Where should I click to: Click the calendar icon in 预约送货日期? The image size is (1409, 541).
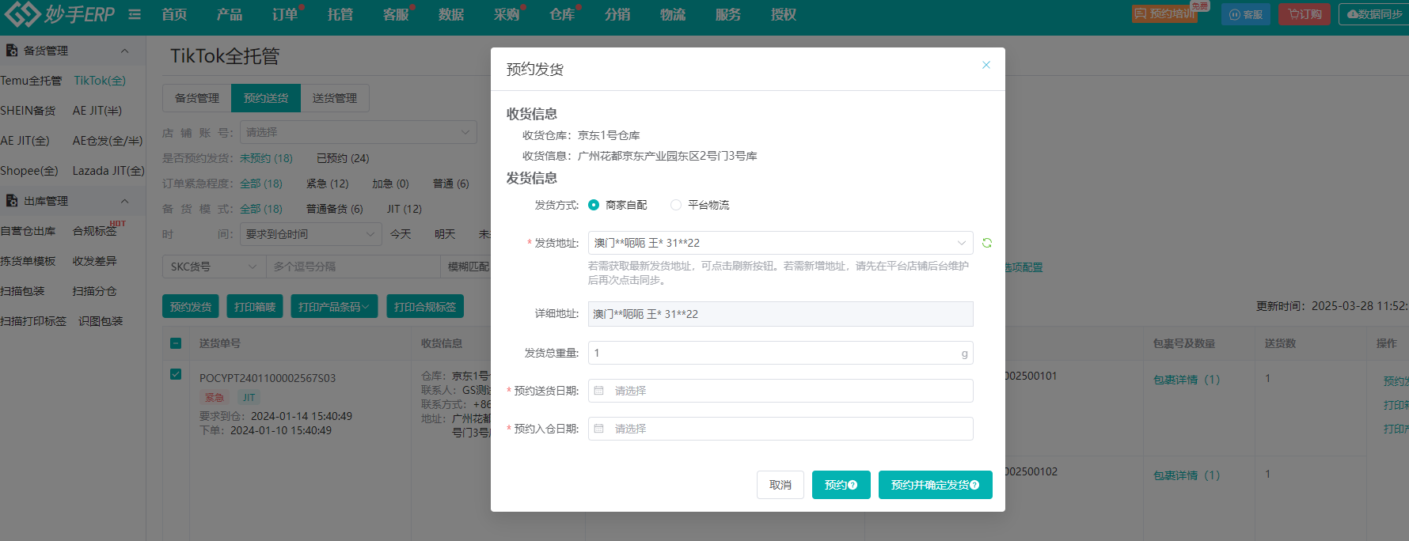[x=599, y=391]
